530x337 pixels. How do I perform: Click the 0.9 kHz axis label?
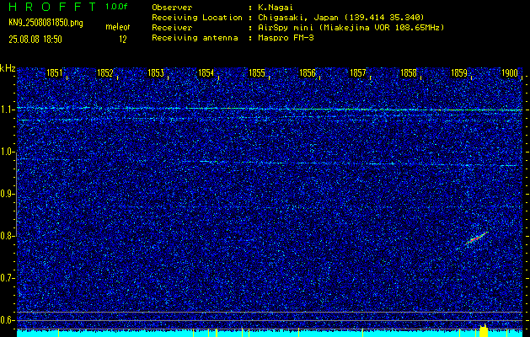coord(6,194)
